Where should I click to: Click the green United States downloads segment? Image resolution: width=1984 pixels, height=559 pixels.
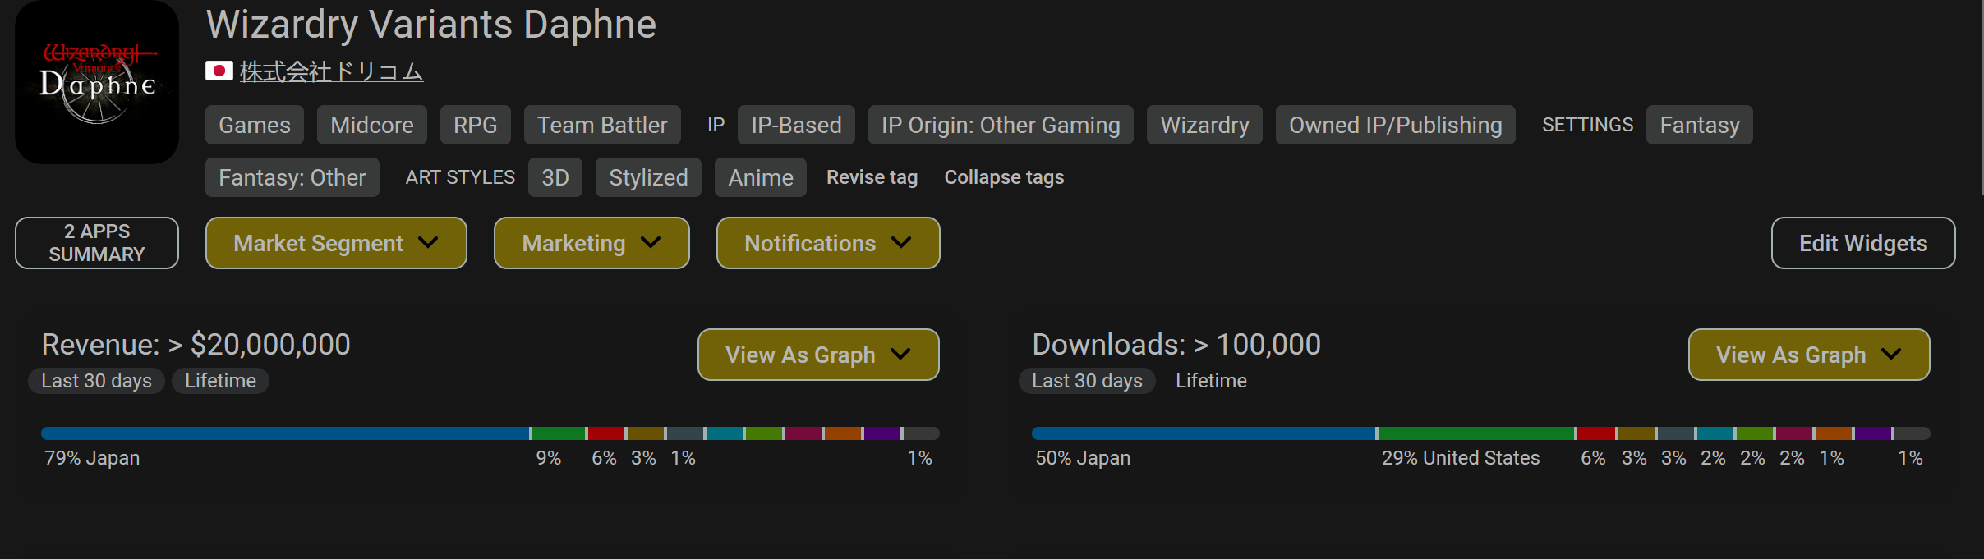[x=1476, y=433]
